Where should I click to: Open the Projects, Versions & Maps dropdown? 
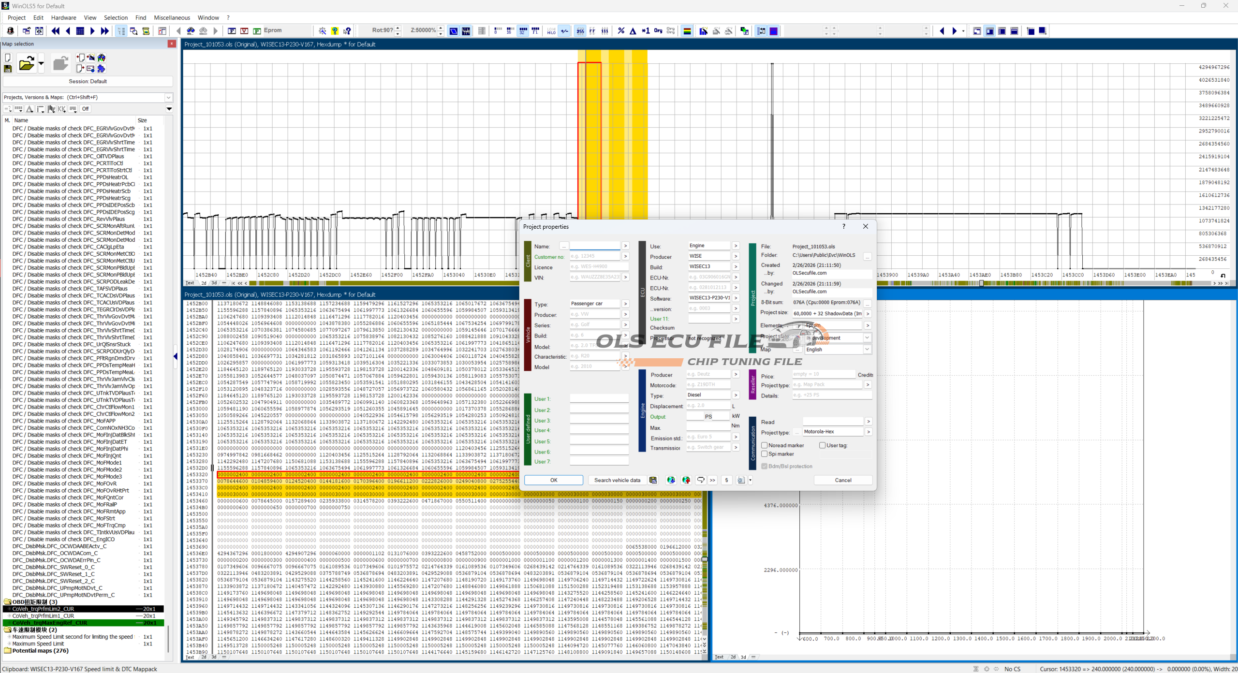point(168,97)
